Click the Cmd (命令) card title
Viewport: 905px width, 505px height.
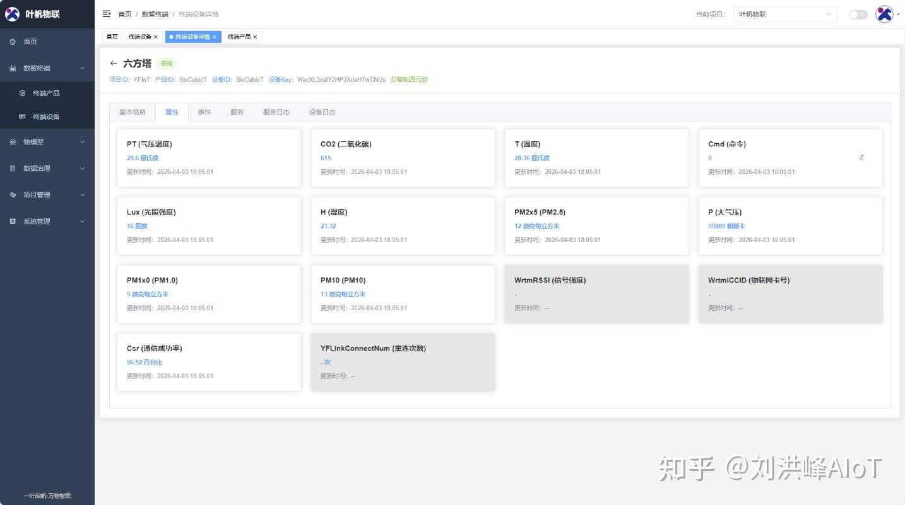(727, 144)
